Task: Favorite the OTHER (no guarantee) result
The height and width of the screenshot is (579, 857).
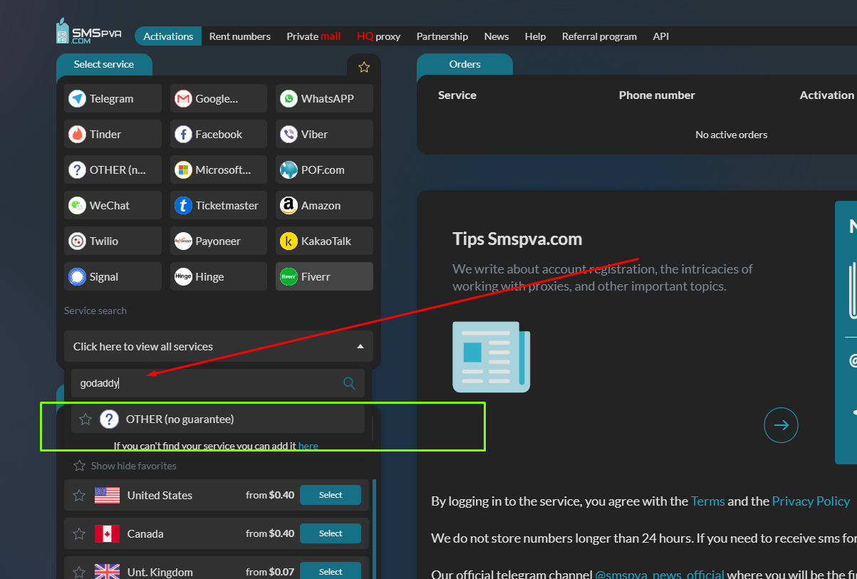Action: [85, 419]
